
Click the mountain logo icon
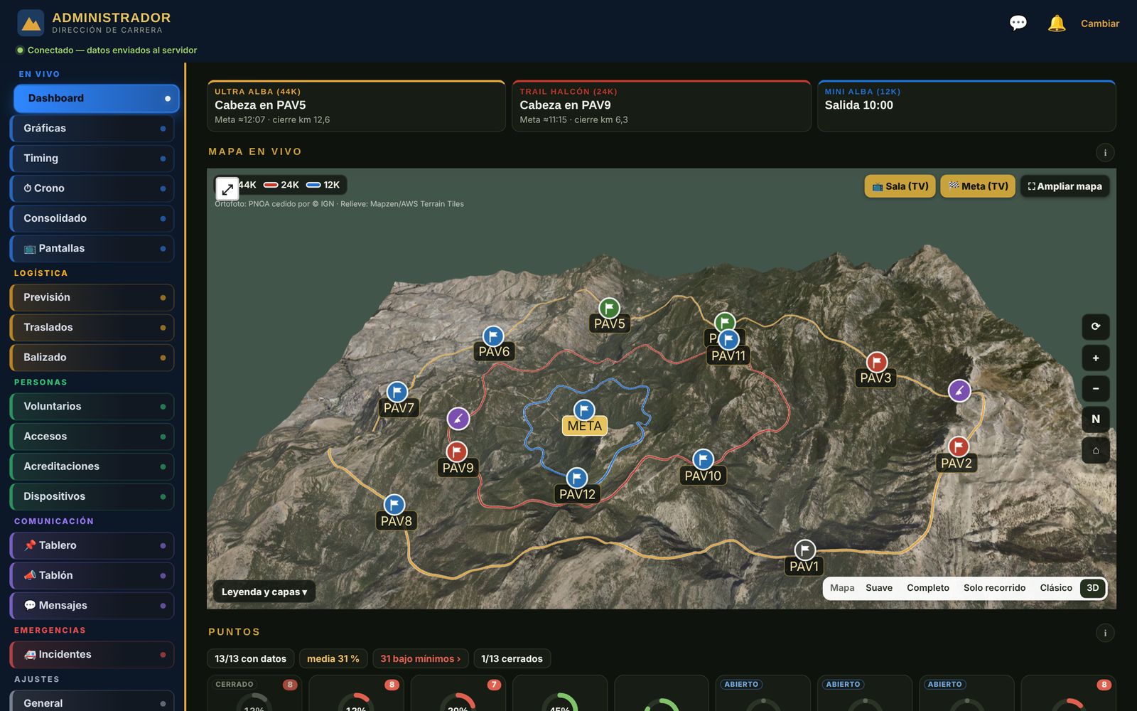coord(31,23)
